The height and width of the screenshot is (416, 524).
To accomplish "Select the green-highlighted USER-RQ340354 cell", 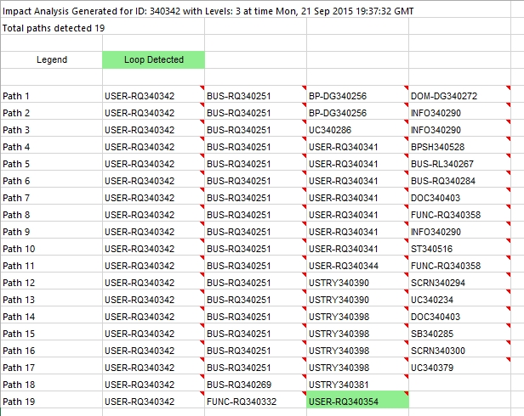I will click(356, 402).
